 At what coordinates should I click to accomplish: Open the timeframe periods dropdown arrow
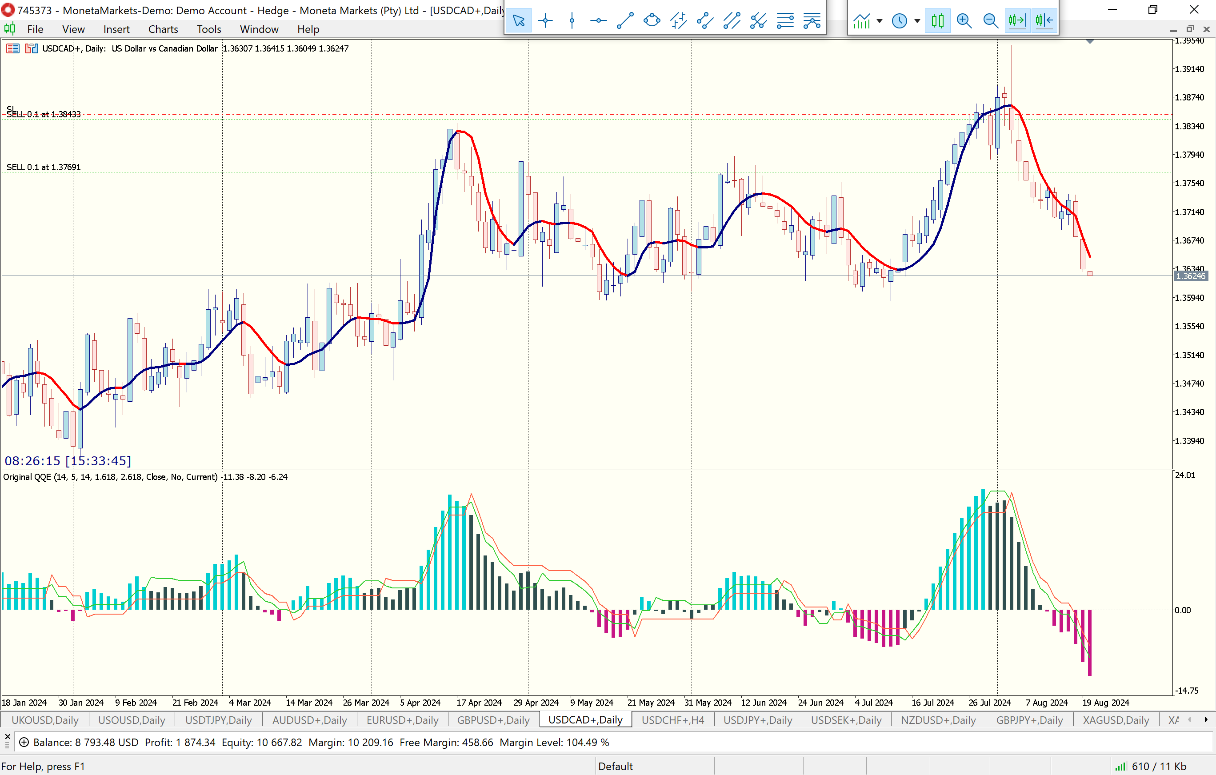[x=917, y=21]
